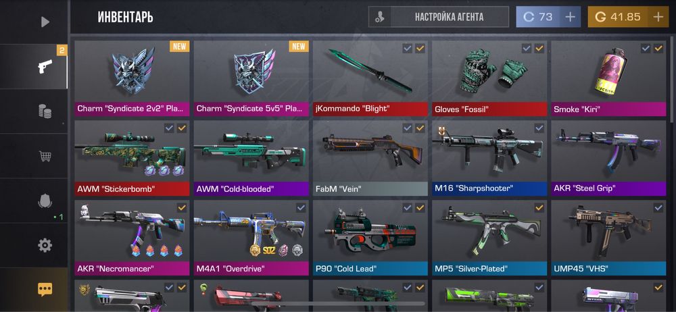
Task: Open the clan shield icon
Action: click(x=45, y=201)
